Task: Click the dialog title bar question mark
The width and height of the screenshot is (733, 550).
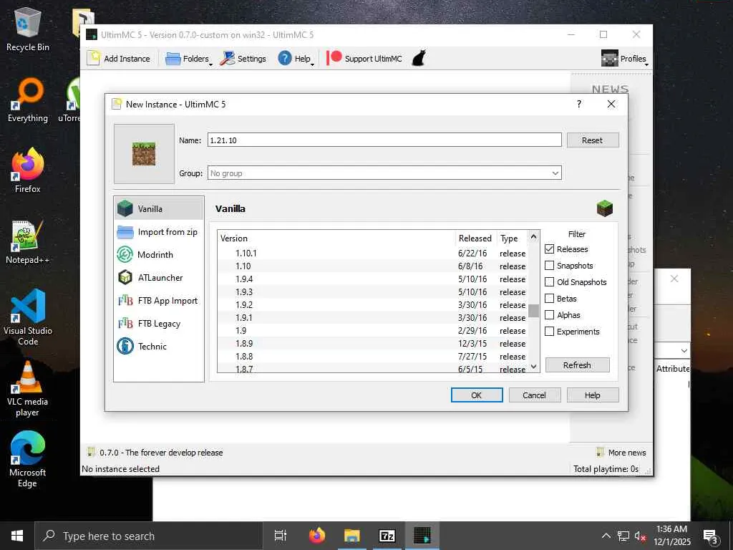Action: 578,104
